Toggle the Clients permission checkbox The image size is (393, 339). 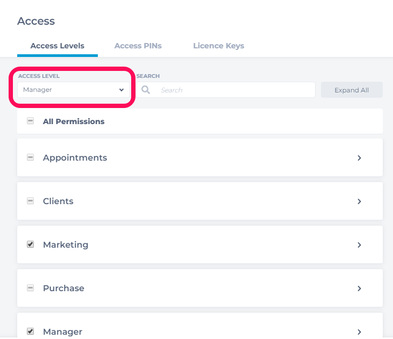tap(31, 201)
